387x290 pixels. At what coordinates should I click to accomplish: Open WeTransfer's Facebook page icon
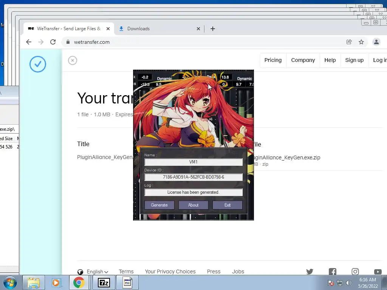point(333,271)
